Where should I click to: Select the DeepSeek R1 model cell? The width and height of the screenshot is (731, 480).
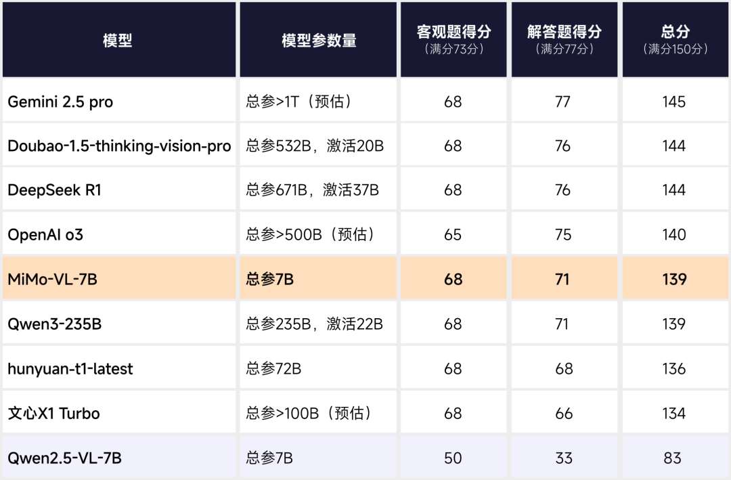click(119, 190)
